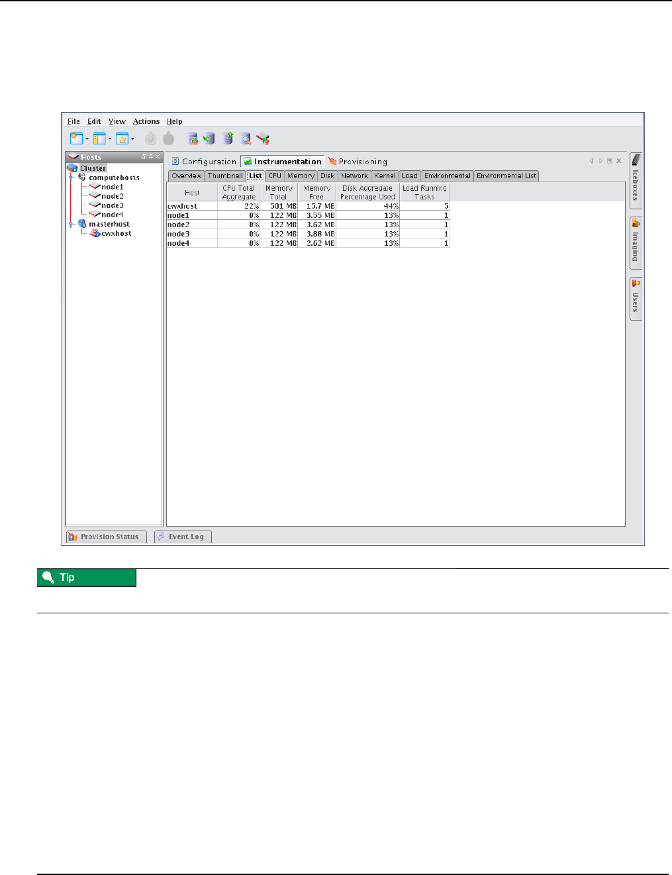The height and width of the screenshot is (875, 672).
Task: Open the Provision Status panel
Action: [x=107, y=537]
